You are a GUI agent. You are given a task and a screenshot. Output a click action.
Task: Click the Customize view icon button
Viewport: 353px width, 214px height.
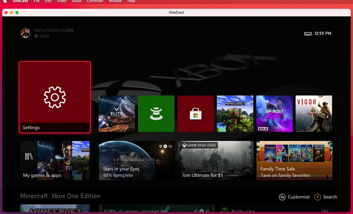[282, 197]
